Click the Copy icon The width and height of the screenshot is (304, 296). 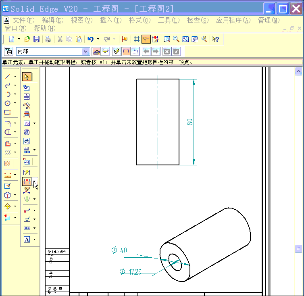pos(69,39)
